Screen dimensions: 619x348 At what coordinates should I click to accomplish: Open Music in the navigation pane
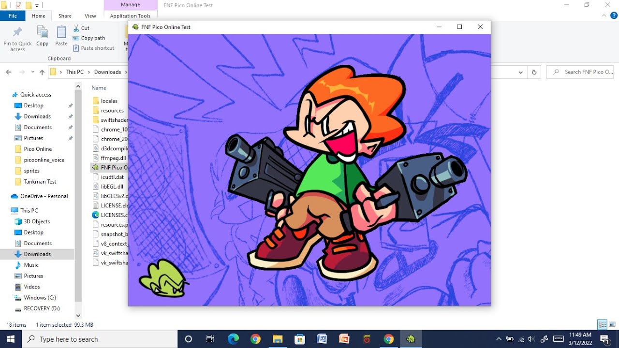[x=31, y=265]
